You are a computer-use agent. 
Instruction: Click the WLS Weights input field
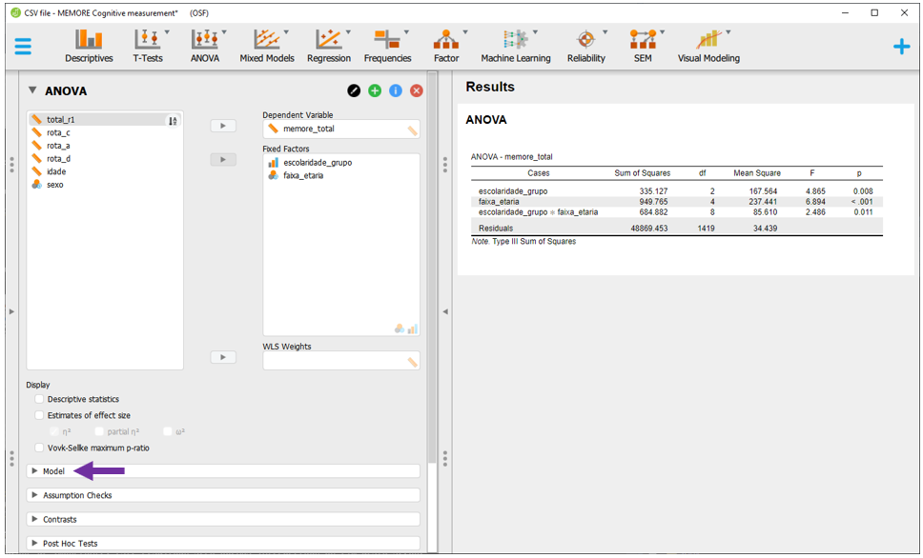[334, 362]
